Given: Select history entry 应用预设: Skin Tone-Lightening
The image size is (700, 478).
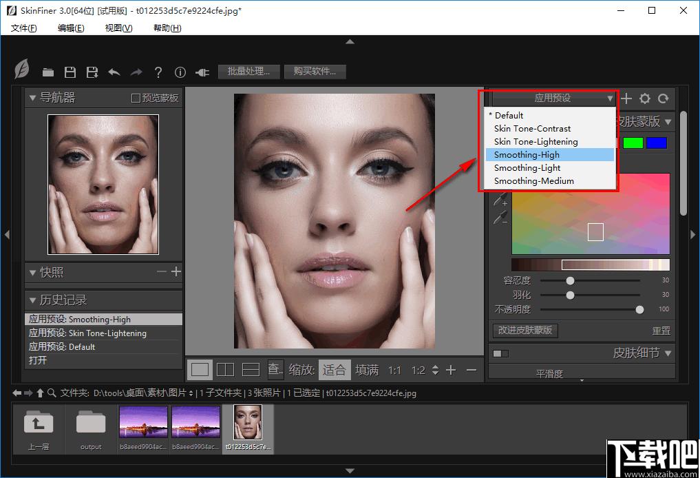Looking at the screenshot, I should coord(103,333).
